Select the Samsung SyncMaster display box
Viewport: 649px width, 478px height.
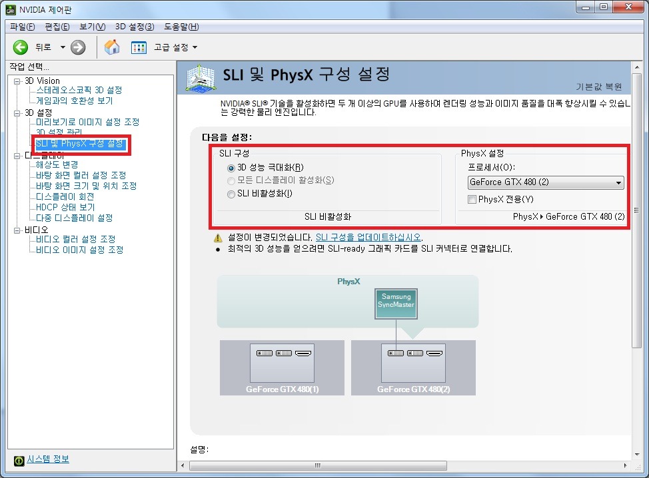point(396,304)
